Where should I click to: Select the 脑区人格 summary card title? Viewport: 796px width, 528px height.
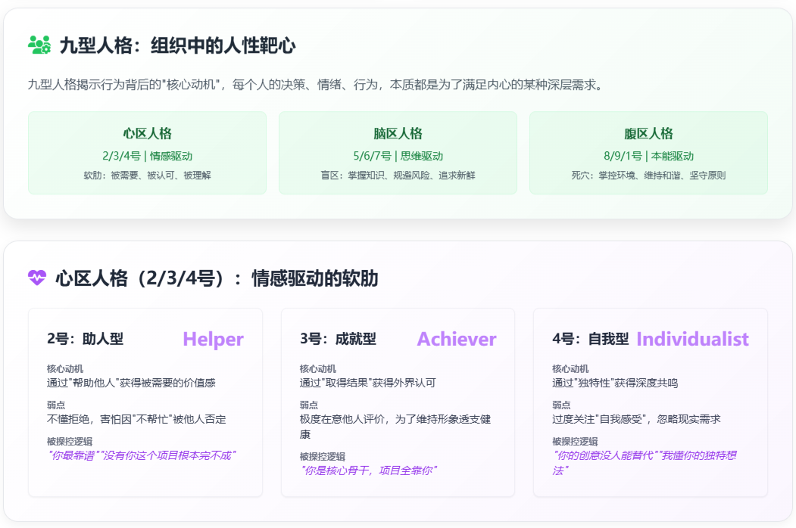tap(398, 134)
